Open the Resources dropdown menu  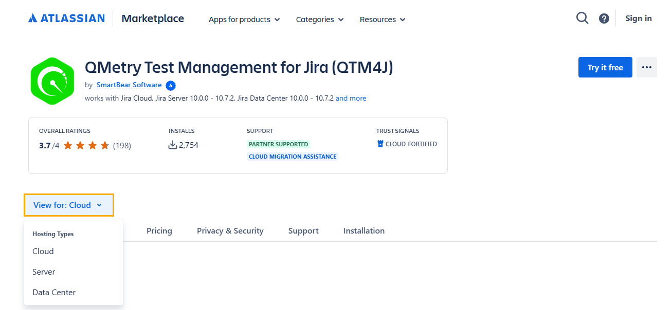(x=383, y=20)
